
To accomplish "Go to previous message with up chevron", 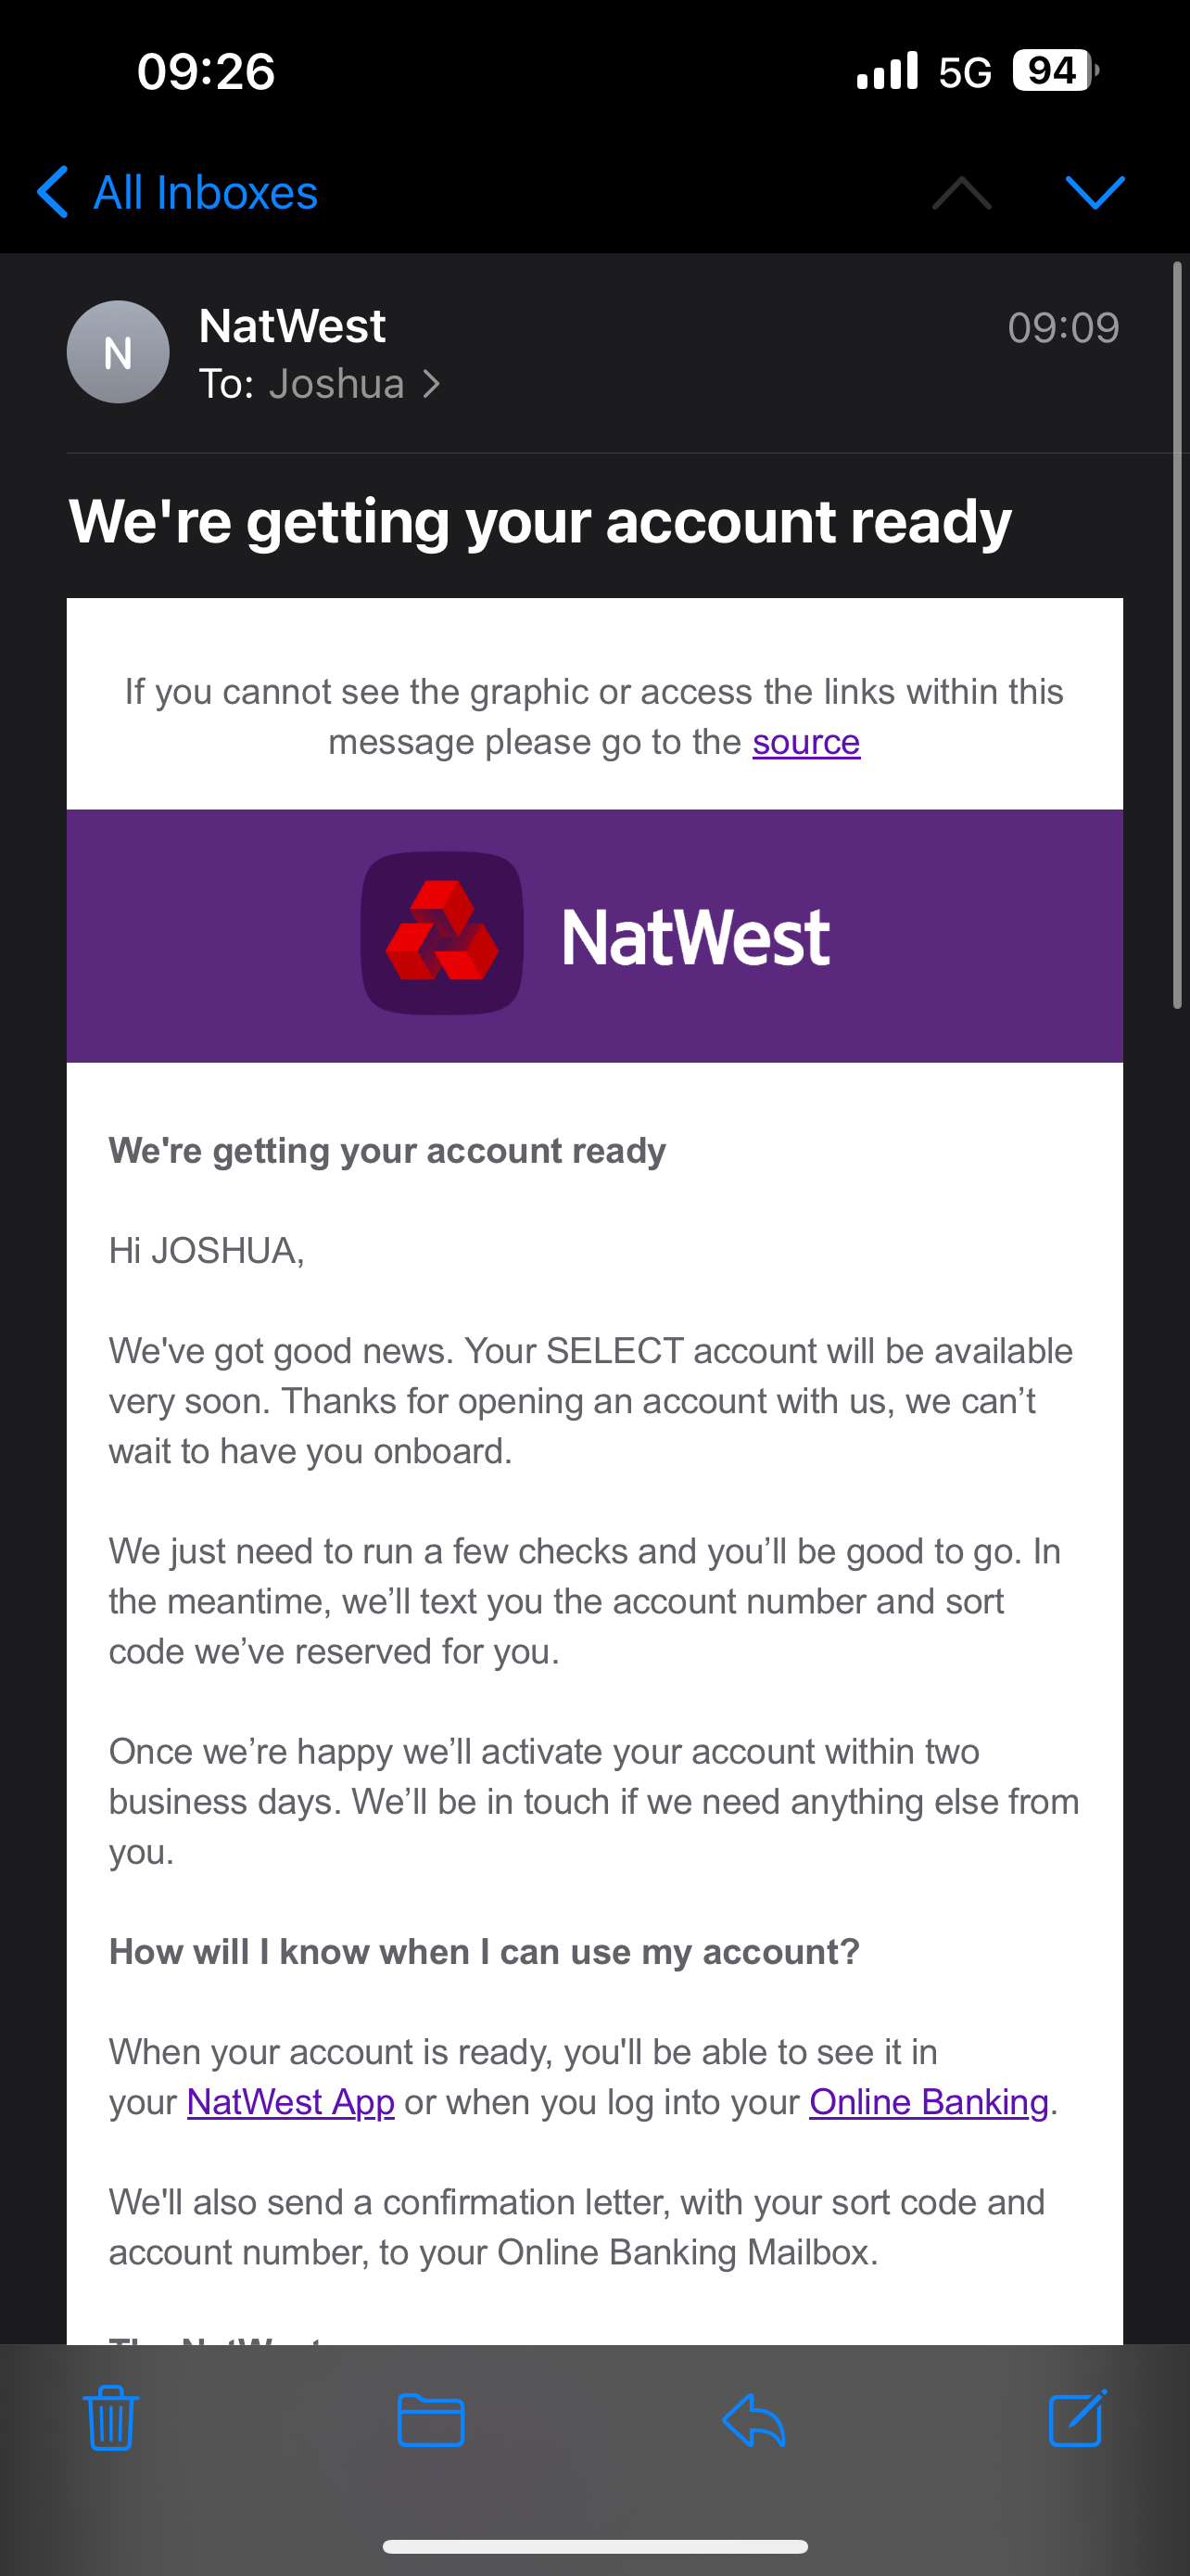I will tap(961, 192).
